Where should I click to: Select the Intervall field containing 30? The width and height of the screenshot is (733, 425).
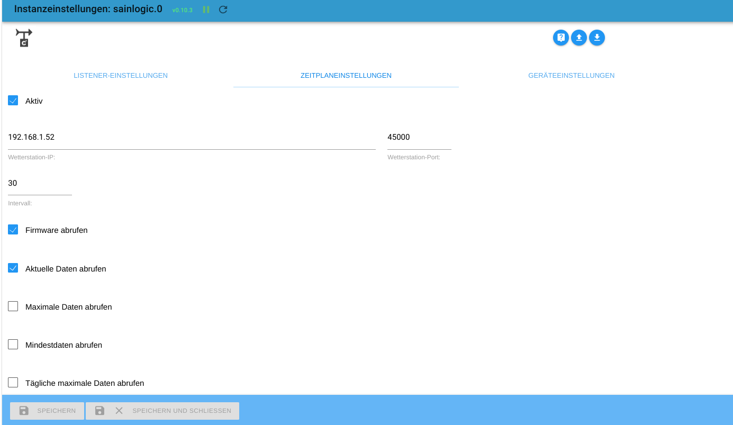coord(40,183)
